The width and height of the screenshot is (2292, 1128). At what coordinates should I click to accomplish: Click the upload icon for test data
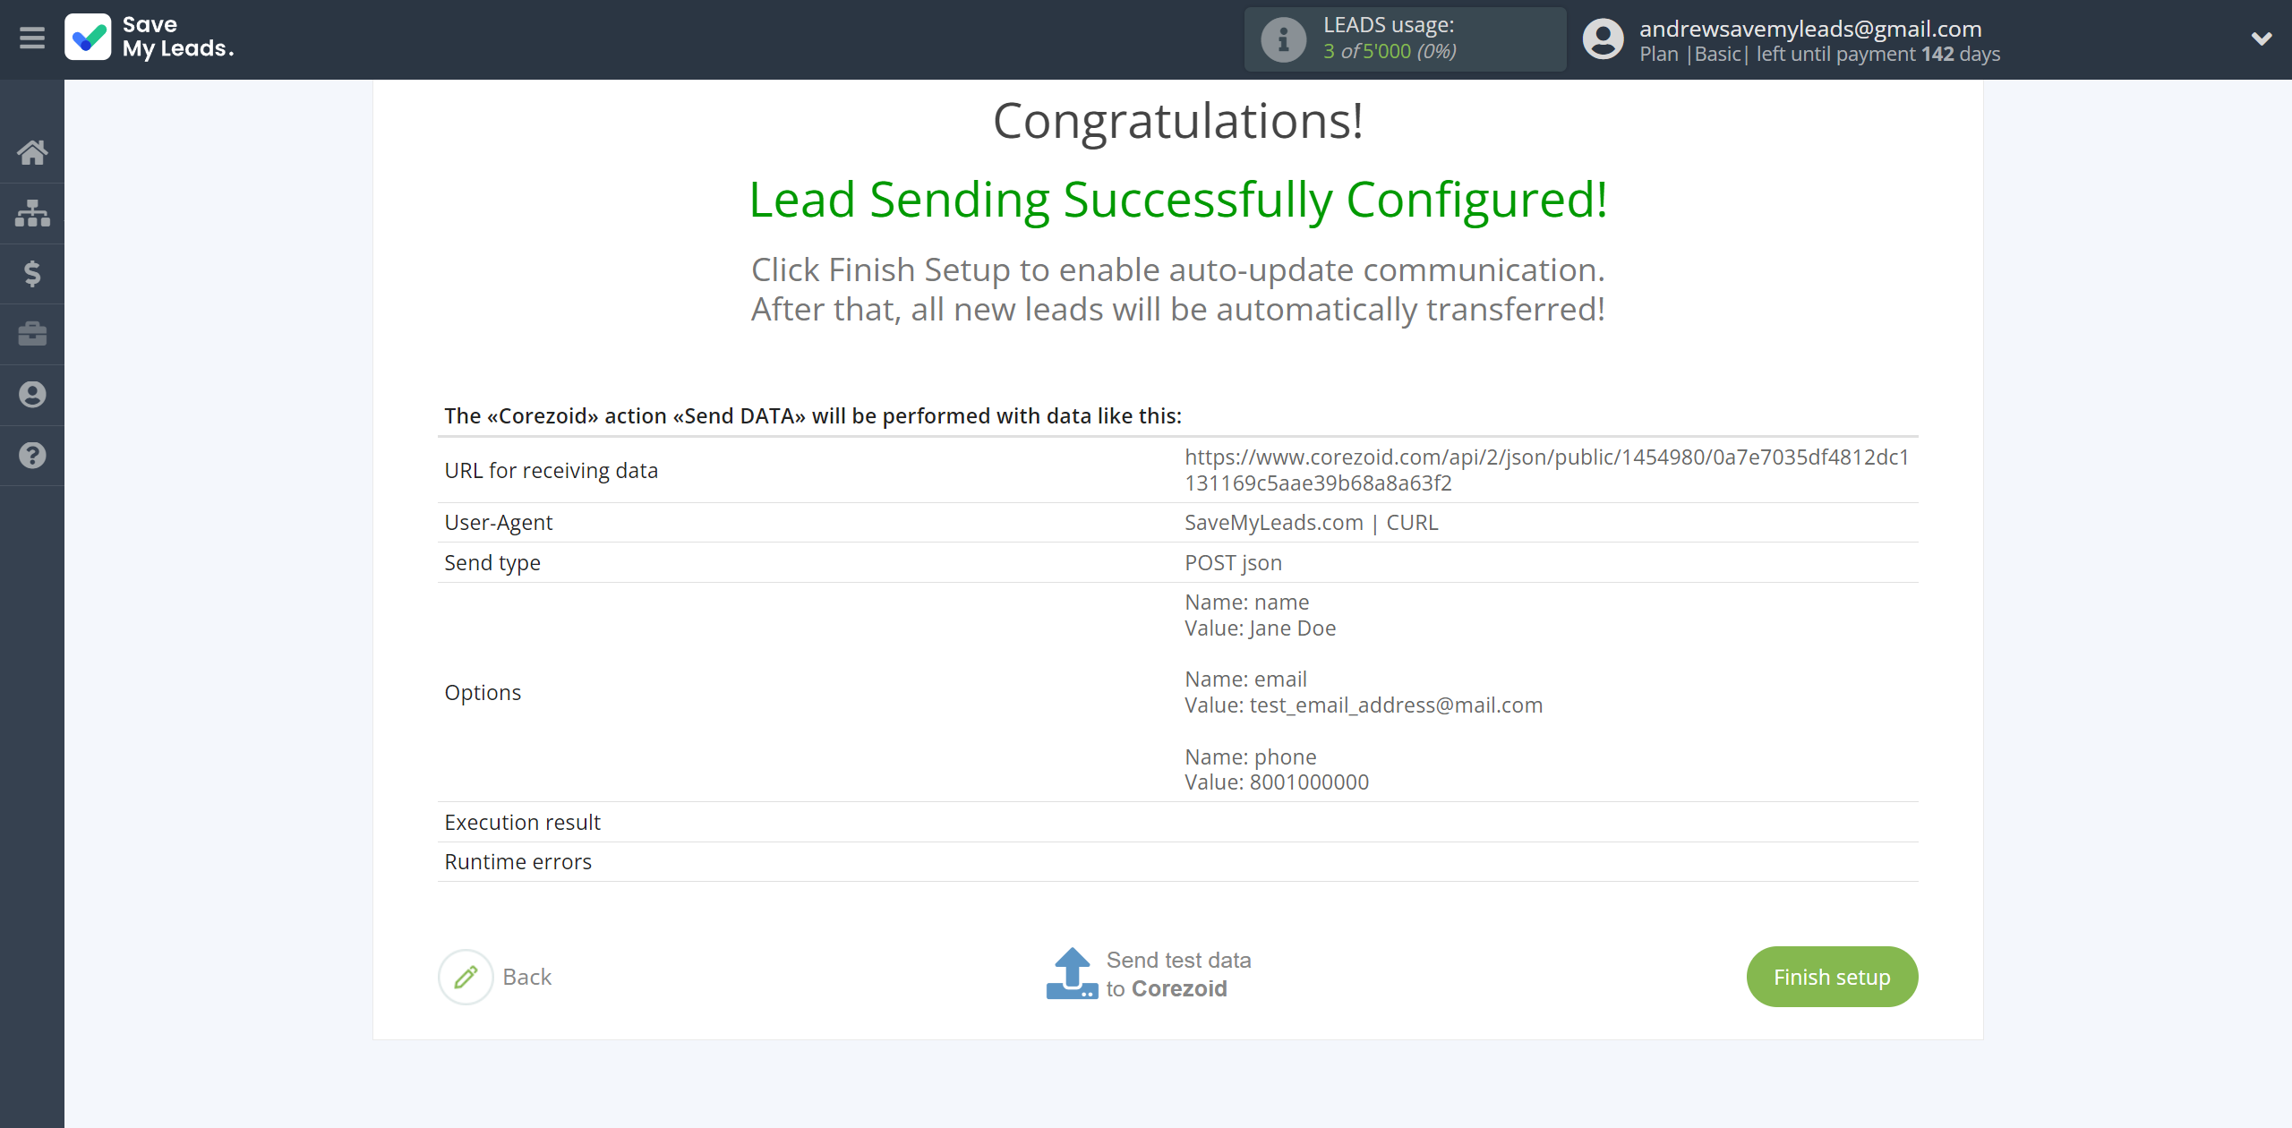click(x=1072, y=973)
